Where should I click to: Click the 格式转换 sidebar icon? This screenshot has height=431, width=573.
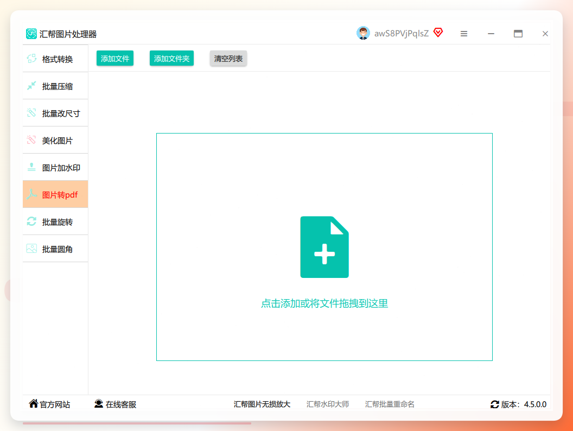(32, 59)
